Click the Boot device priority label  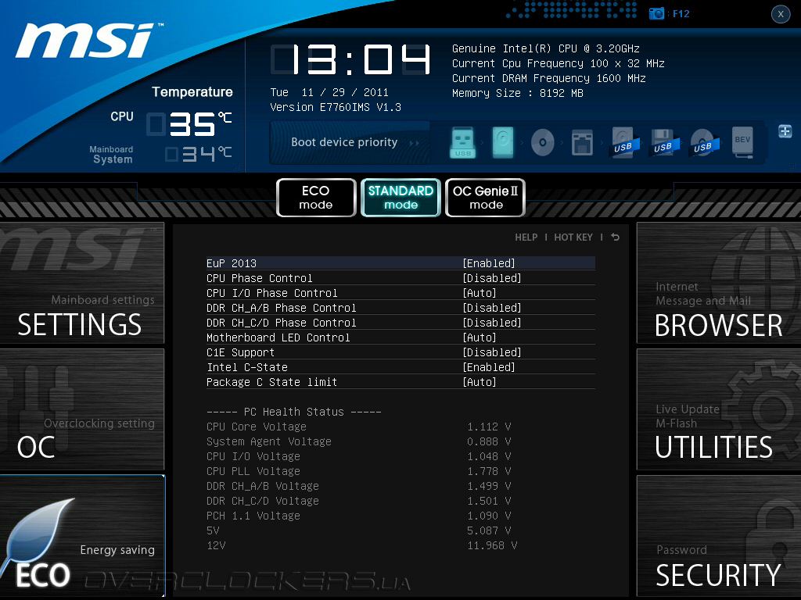344,142
